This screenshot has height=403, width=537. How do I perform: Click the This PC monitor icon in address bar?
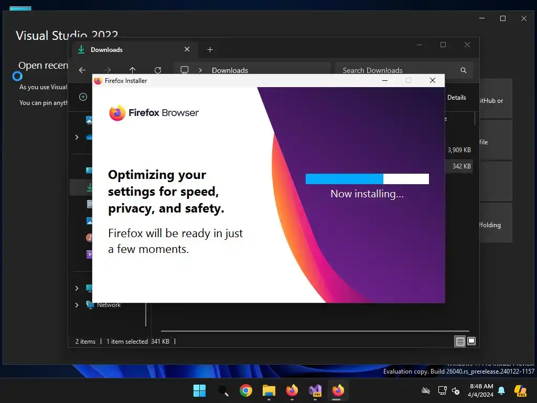click(x=185, y=70)
